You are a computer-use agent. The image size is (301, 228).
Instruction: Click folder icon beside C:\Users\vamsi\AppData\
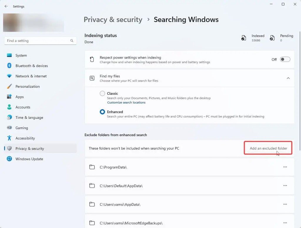coord(92,204)
